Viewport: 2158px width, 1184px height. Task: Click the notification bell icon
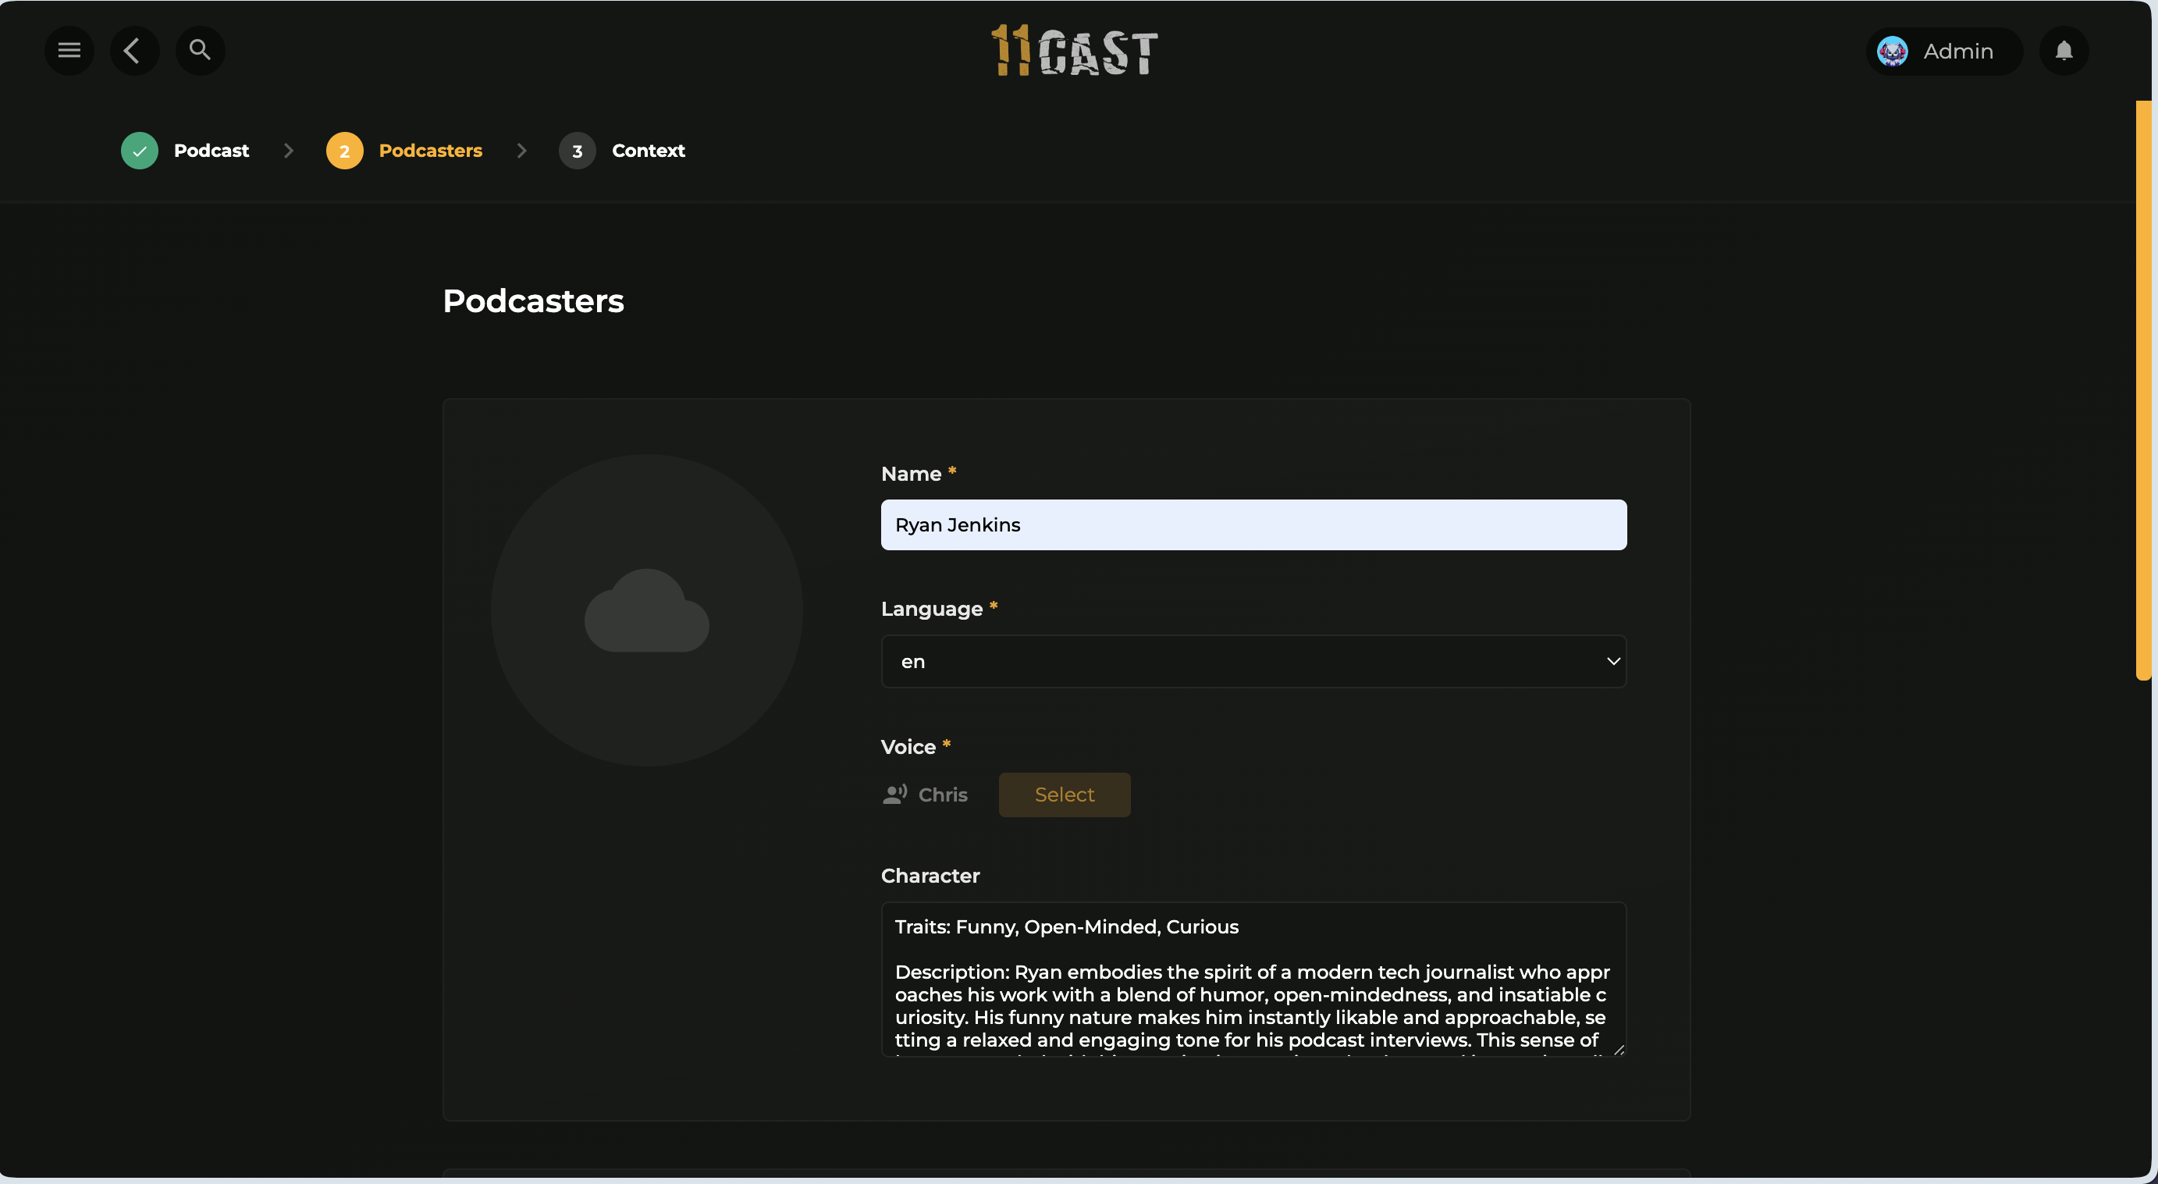tap(2064, 51)
